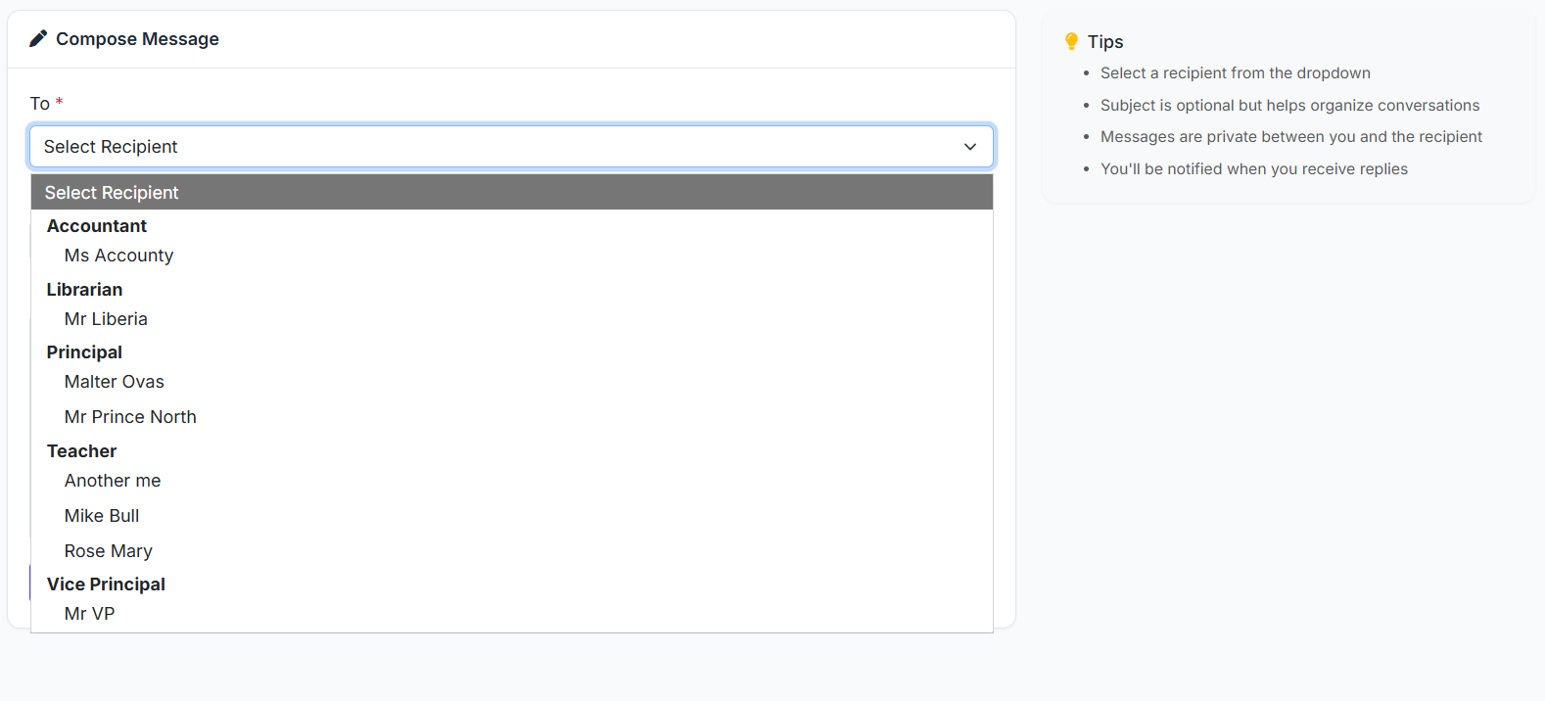Click the pencil icon beside Compose Message

click(38, 39)
